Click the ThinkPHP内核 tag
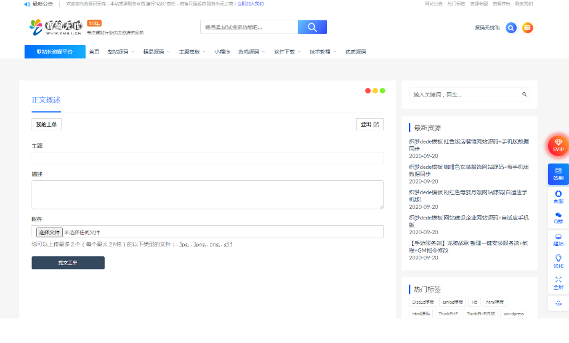The image size is (569, 343). [481, 313]
